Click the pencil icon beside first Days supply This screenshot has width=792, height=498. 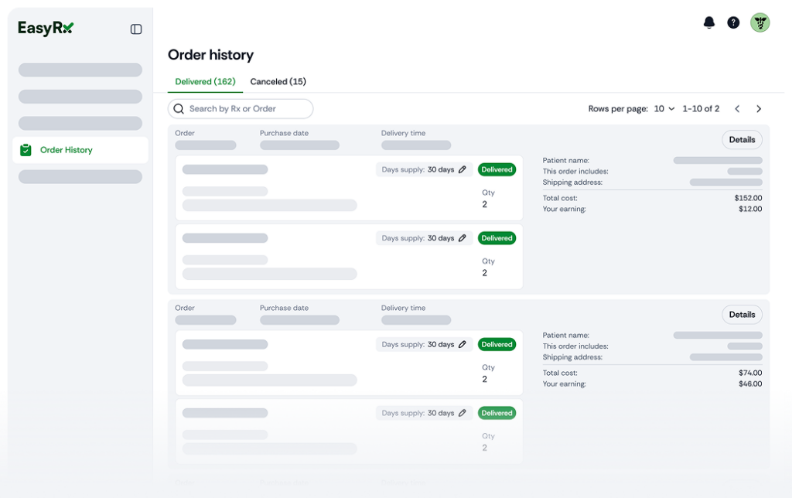pos(463,169)
